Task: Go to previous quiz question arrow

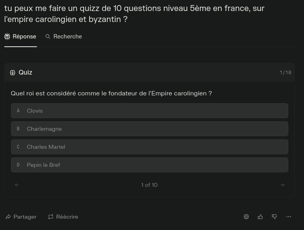Action: (x=17, y=185)
